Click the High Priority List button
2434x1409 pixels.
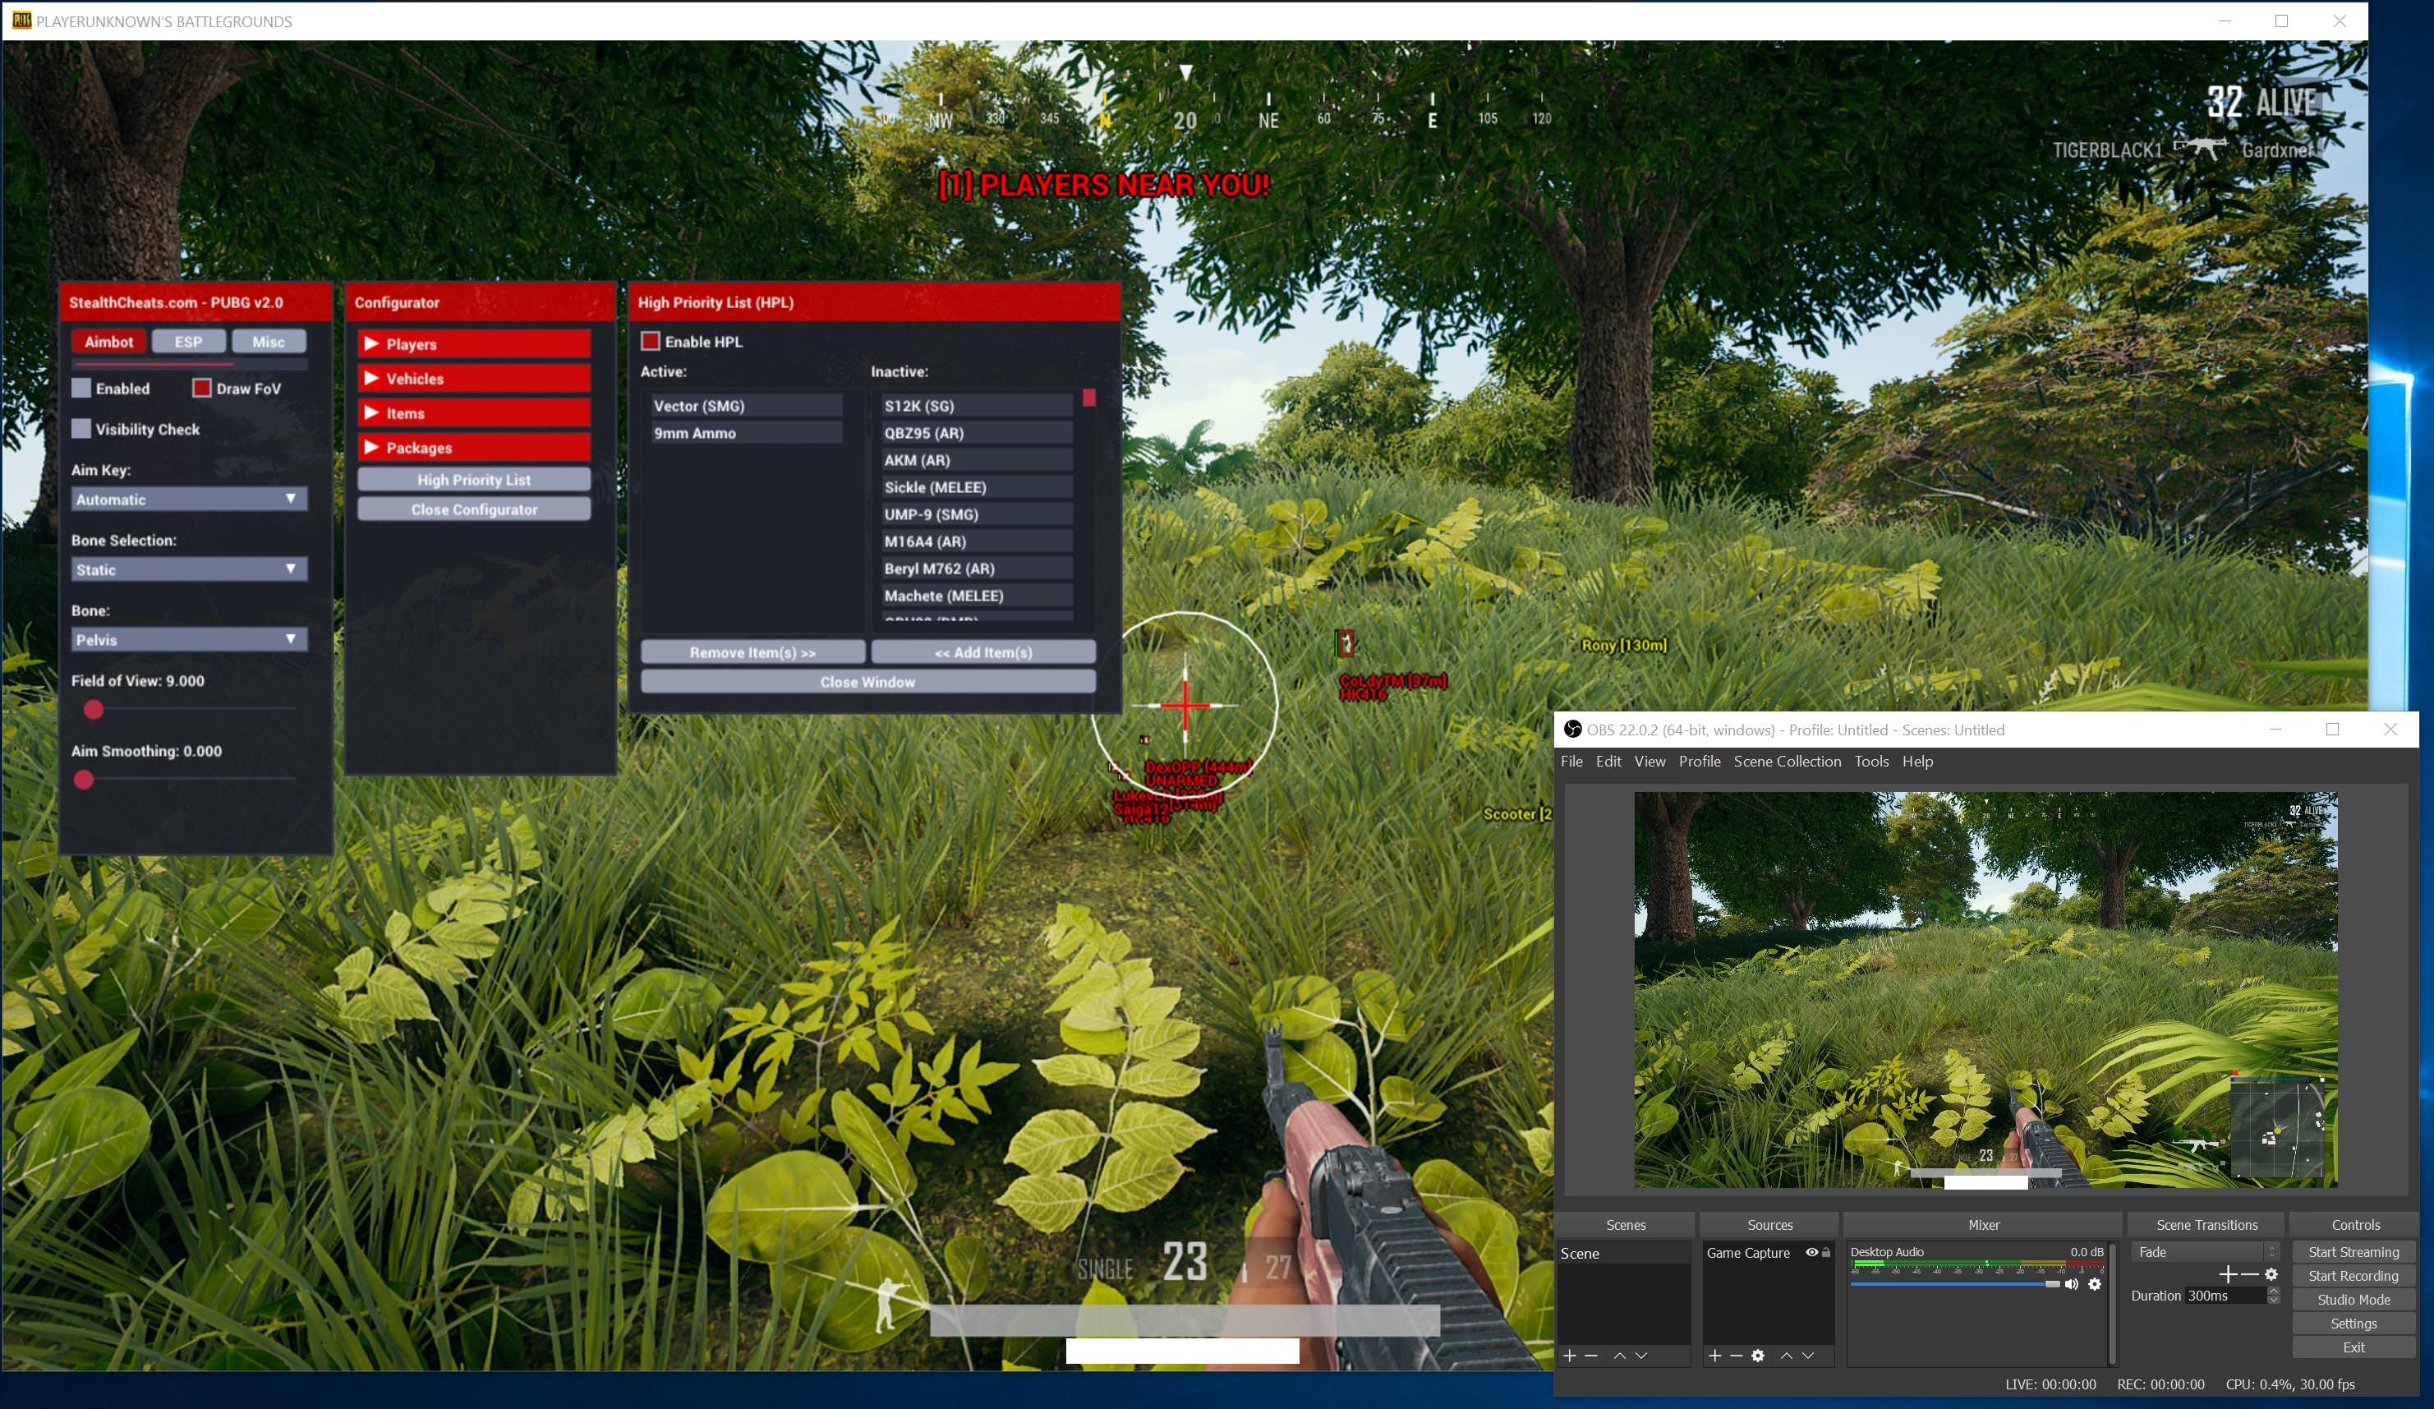(x=474, y=480)
